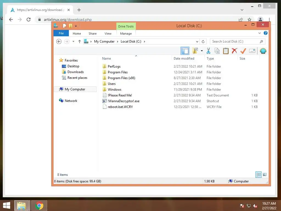
Task: Click the Cut scissors icon
Action: click(x=208, y=51)
